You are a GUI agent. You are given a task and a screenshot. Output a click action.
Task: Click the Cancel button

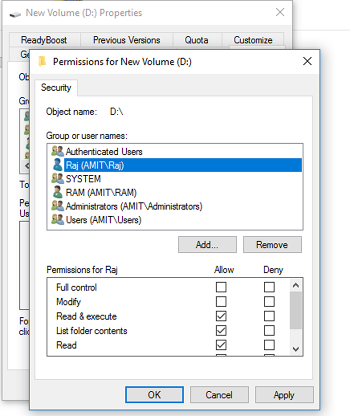[219, 395]
